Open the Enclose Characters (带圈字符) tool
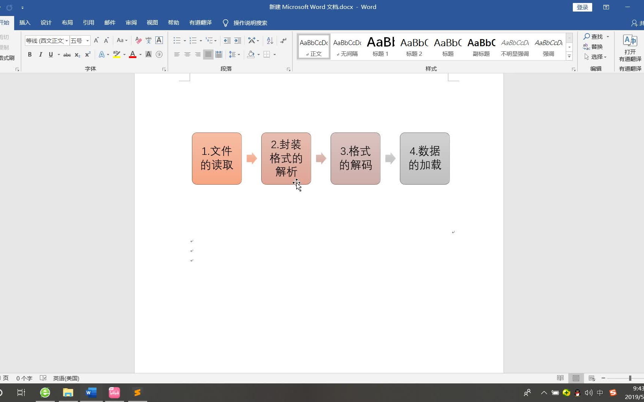 (x=159, y=54)
